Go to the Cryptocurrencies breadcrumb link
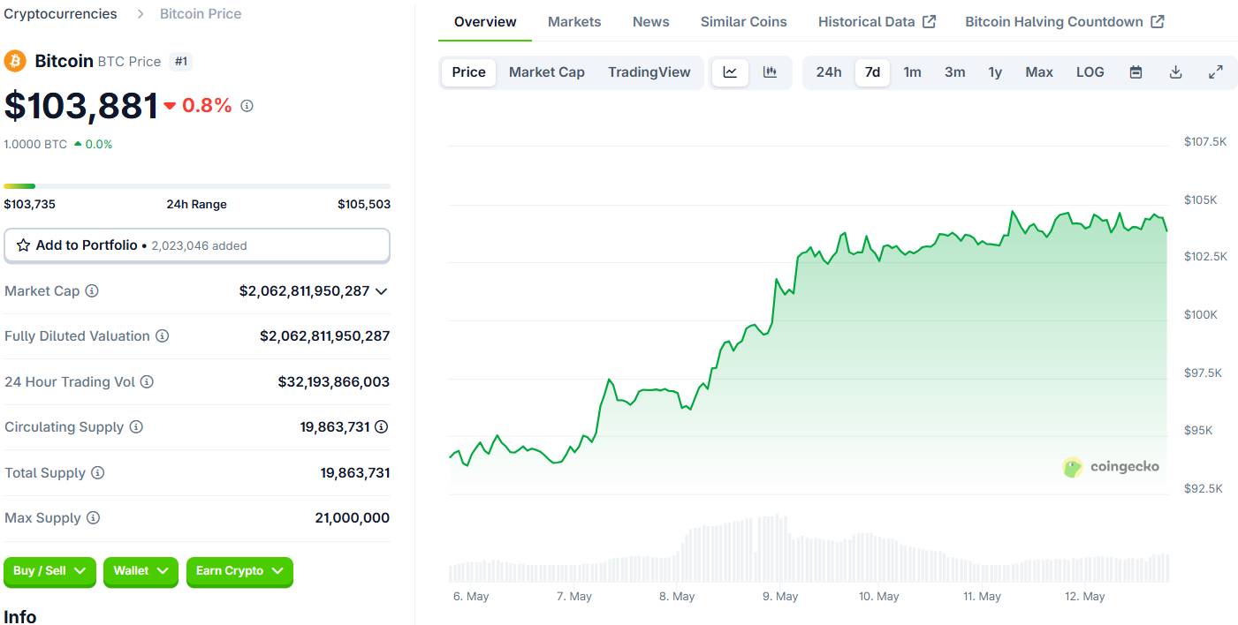This screenshot has height=625, width=1238. (60, 14)
